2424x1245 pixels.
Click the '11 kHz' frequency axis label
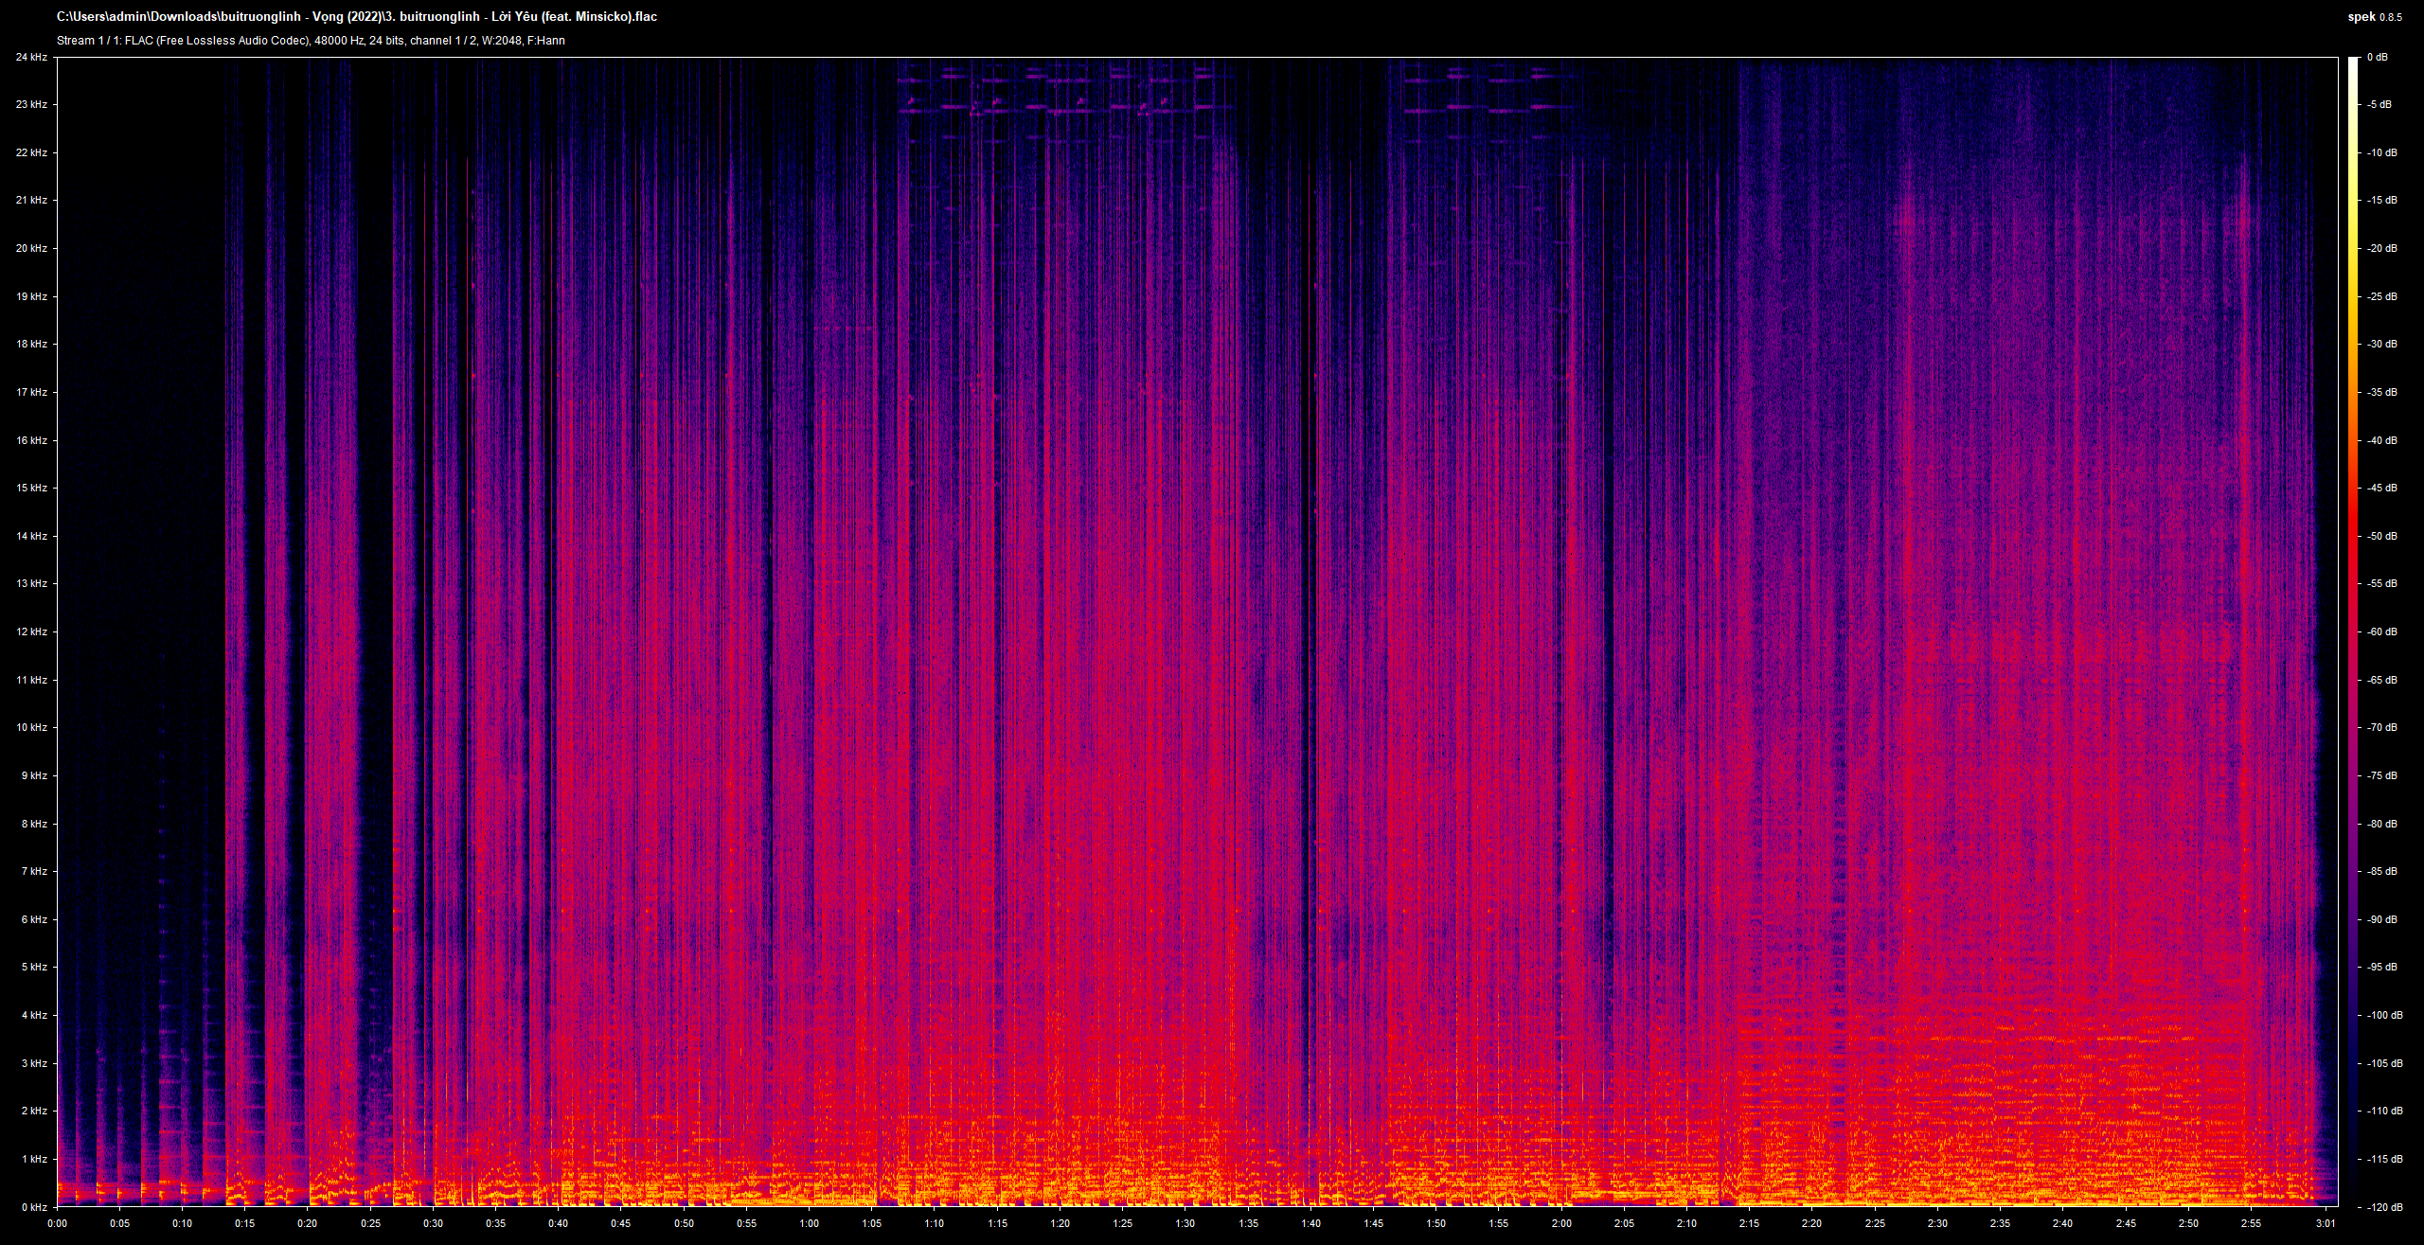coord(31,680)
